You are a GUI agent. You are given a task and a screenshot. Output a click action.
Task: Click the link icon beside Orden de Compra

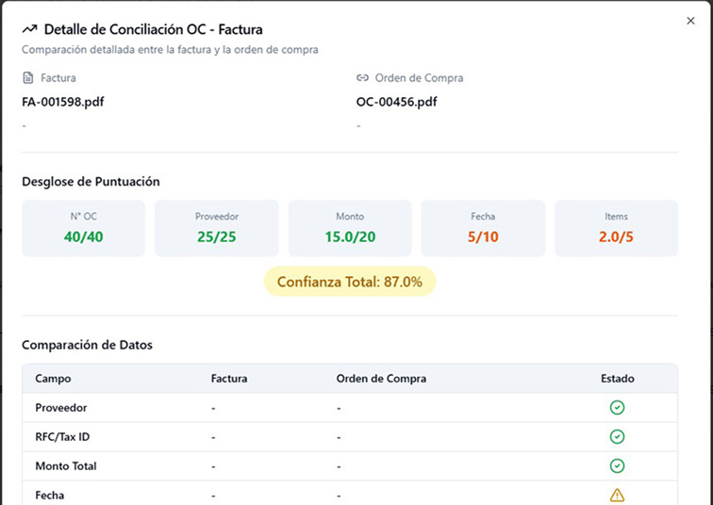pyautogui.click(x=362, y=78)
